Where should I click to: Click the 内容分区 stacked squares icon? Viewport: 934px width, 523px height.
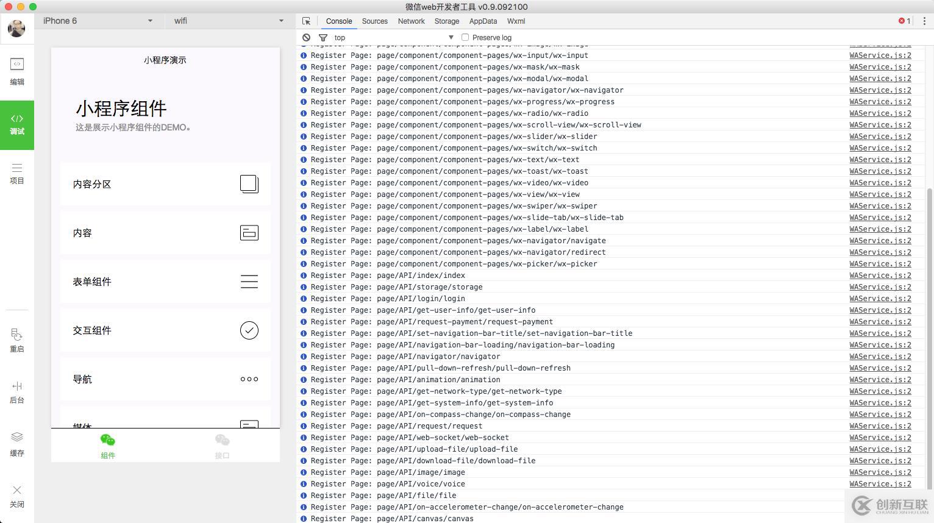click(x=249, y=184)
